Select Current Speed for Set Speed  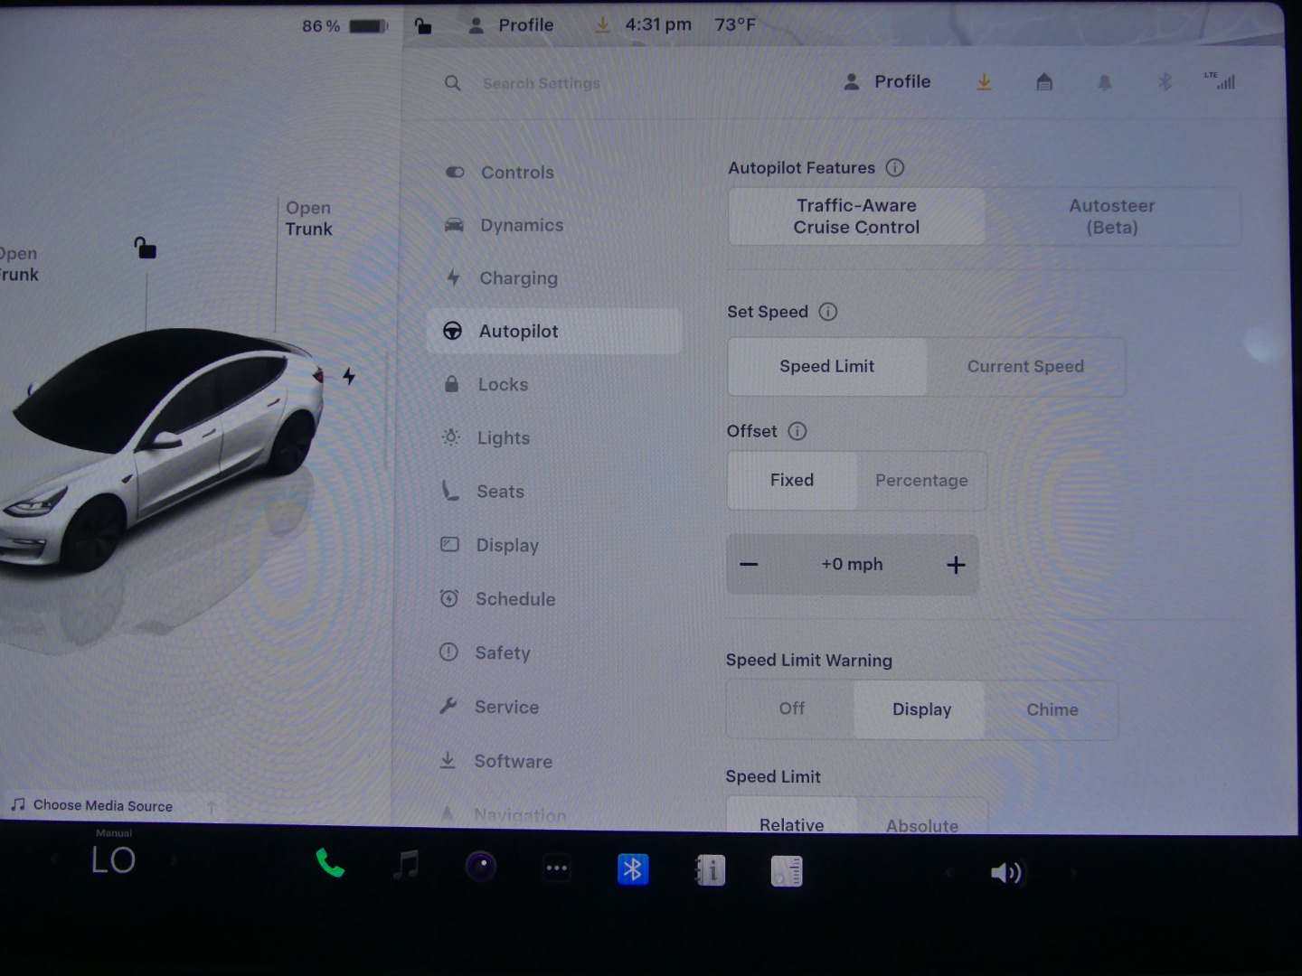(x=1025, y=367)
